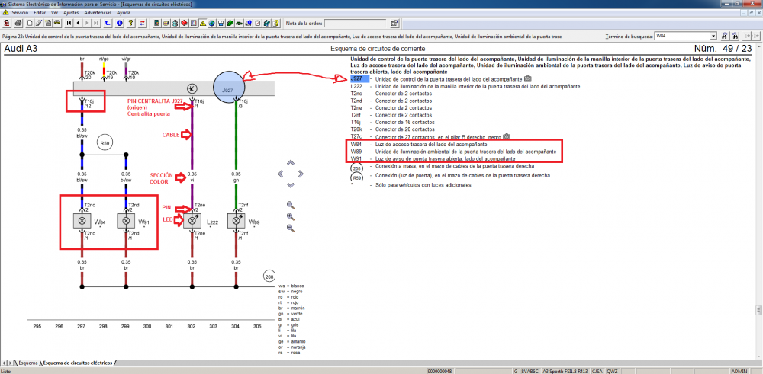Click the W89 iluminación ambiental legend entry

point(453,152)
